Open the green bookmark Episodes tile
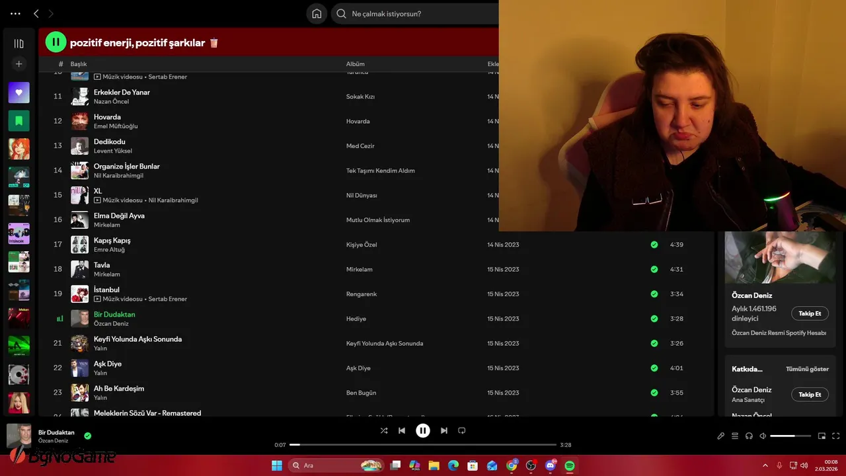 point(19,121)
